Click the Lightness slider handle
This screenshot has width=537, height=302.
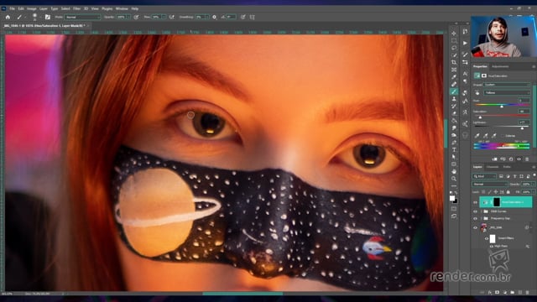[x=522, y=128]
